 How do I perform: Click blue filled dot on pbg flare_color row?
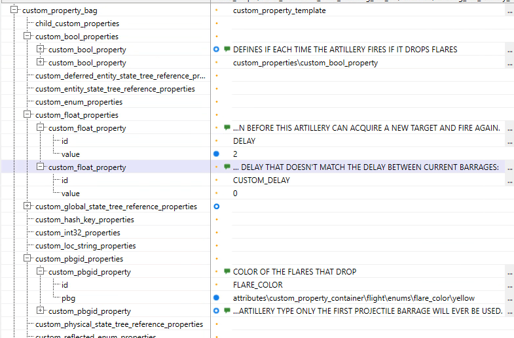pyautogui.click(x=217, y=298)
